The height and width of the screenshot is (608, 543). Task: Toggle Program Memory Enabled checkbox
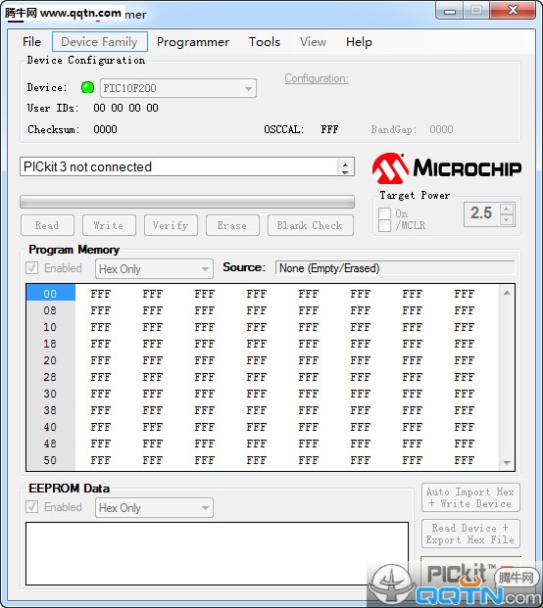[x=31, y=267]
